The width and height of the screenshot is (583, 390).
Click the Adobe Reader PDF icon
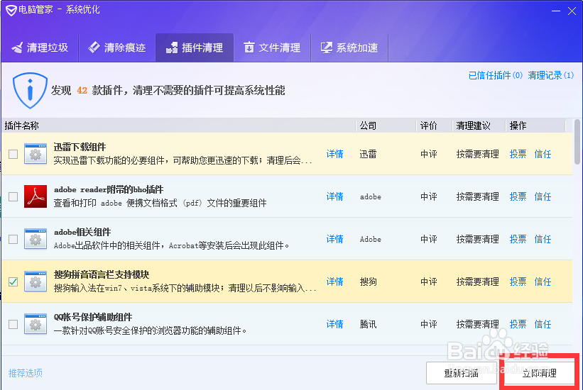click(x=36, y=196)
